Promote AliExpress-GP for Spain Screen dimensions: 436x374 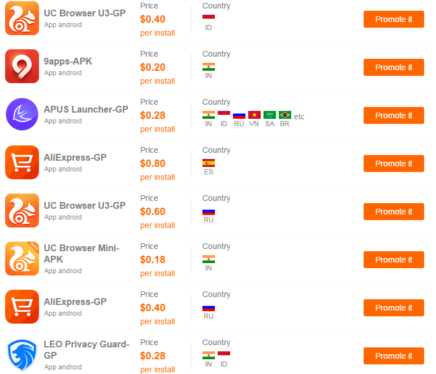point(394,164)
